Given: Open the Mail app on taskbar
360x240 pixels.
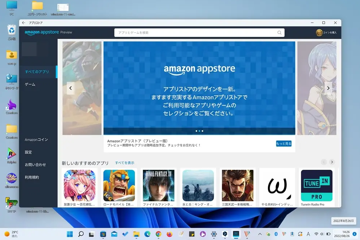Looking at the screenshot, I should [x=114, y=234].
